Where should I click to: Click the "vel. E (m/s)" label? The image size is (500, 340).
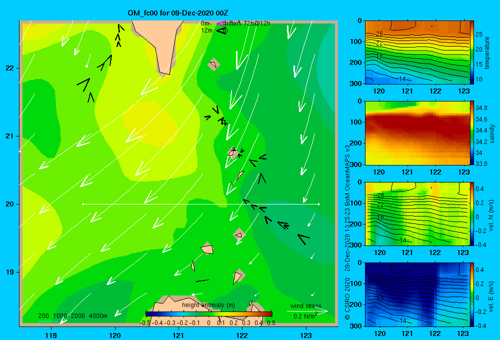pyautogui.click(x=491, y=296)
